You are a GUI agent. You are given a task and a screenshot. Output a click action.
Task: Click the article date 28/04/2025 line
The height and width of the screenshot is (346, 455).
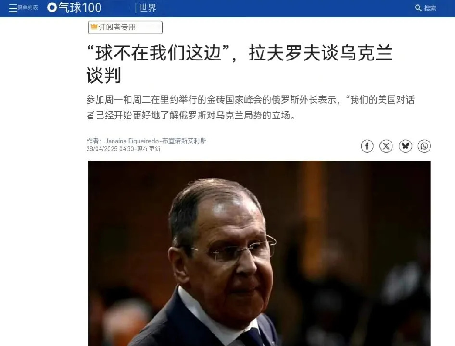click(123, 149)
